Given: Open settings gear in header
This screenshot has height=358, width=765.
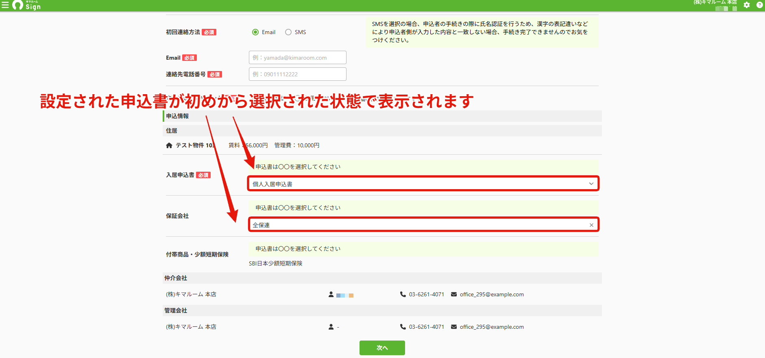Looking at the screenshot, I should (747, 5).
